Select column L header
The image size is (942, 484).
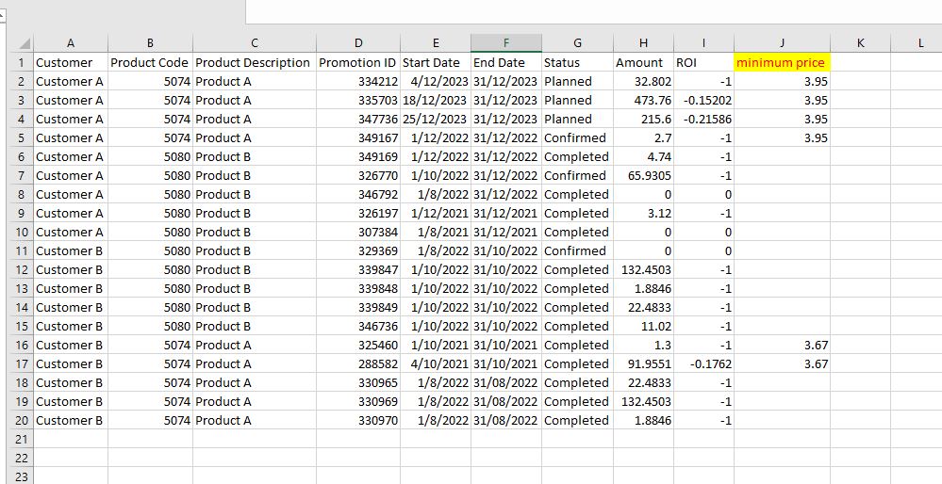point(919,43)
